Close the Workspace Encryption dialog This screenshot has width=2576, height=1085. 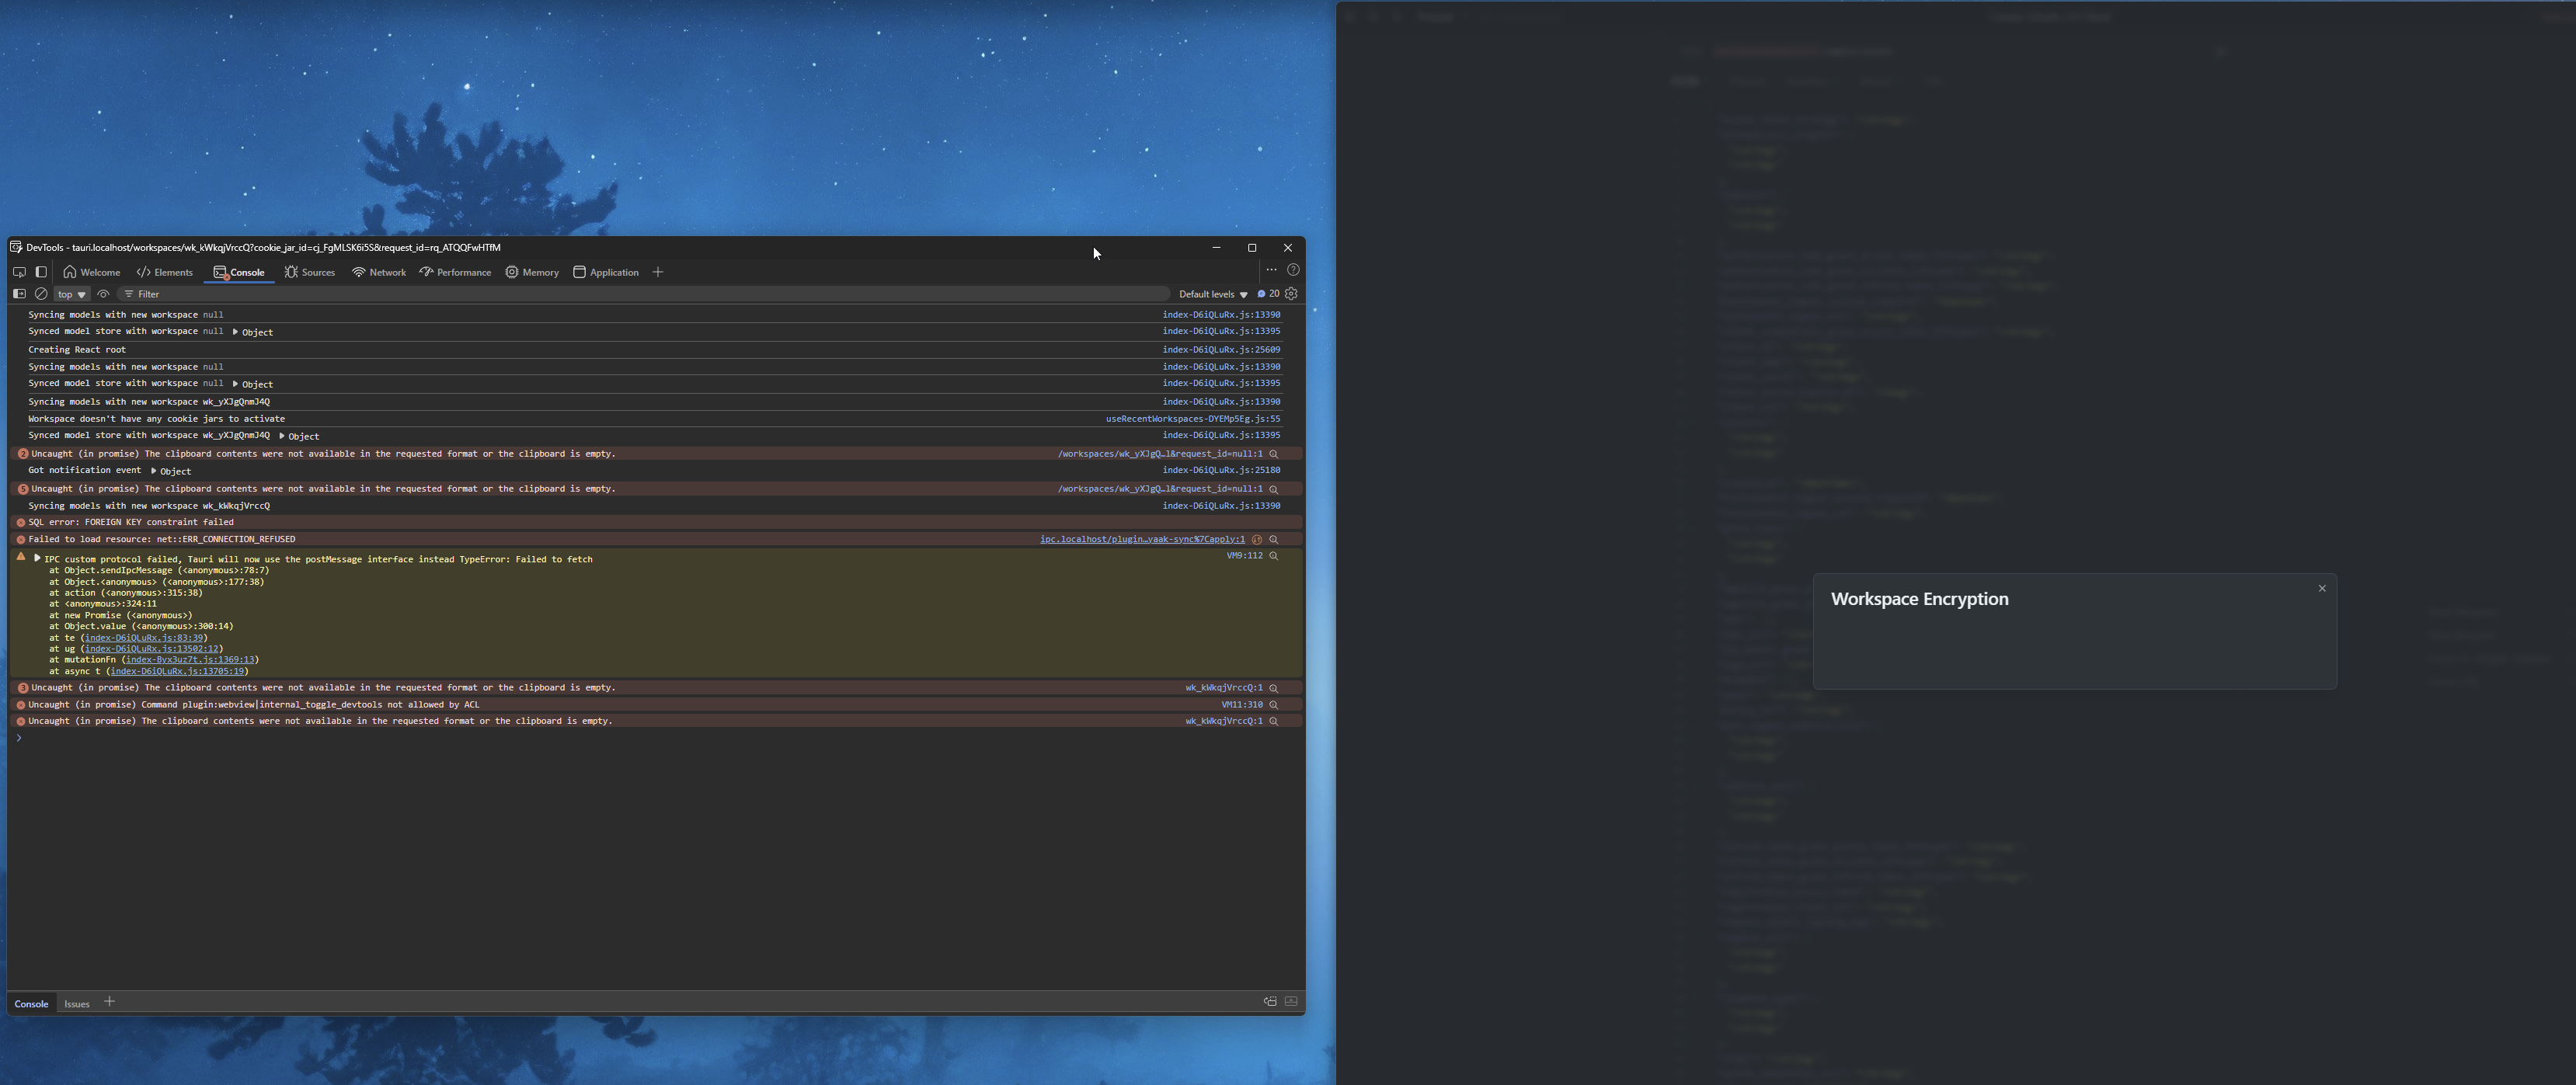tap(2322, 588)
